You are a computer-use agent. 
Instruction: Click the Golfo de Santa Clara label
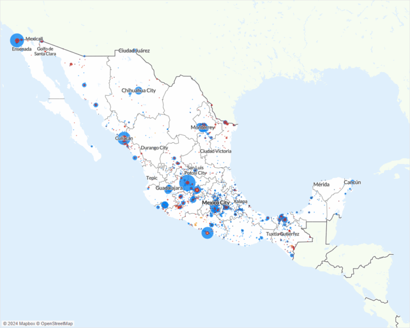tap(46, 51)
